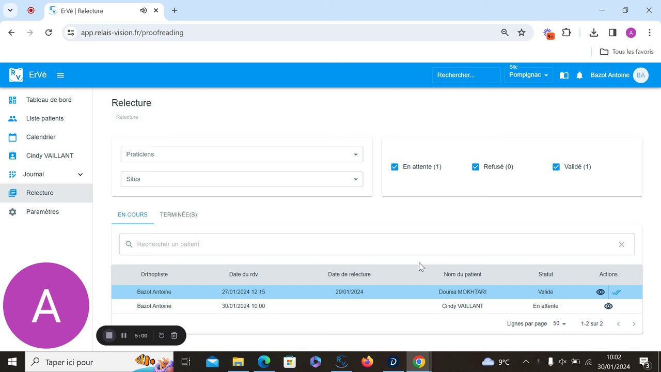Restart the recording with the reset icon
The height and width of the screenshot is (372, 661).
[161, 335]
